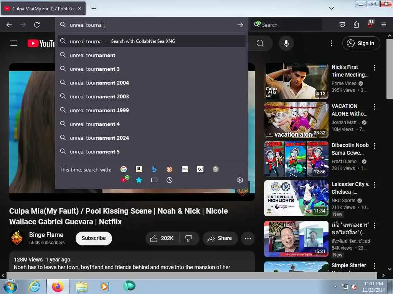This screenshot has width=393, height=294.
Task: Choose 'Search with CollabNet SearXNG' row
Action: (x=152, y=41)
